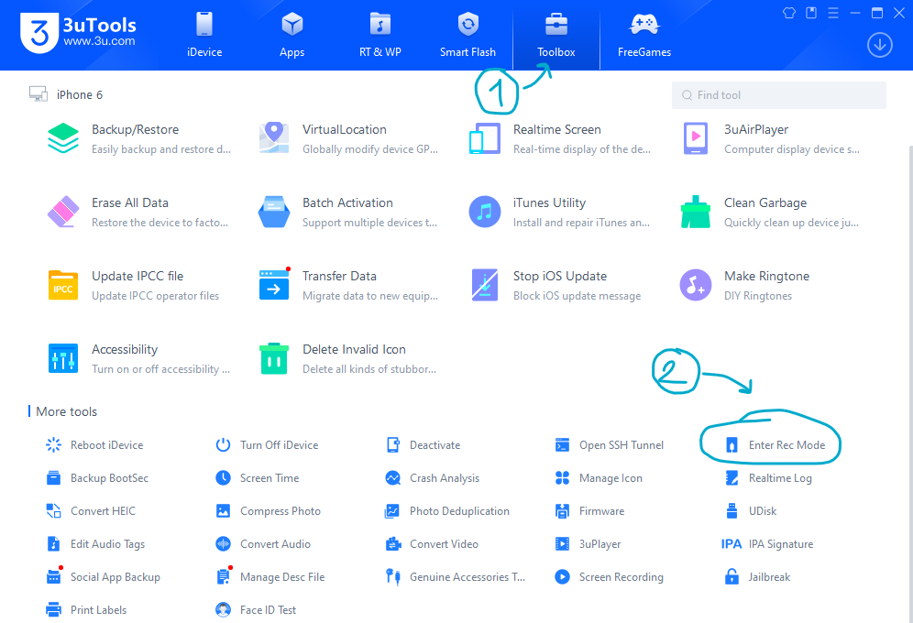Open Screen Time tool
Image resolution: width=913 pixels, height=623 pixels.
[258, 478]
